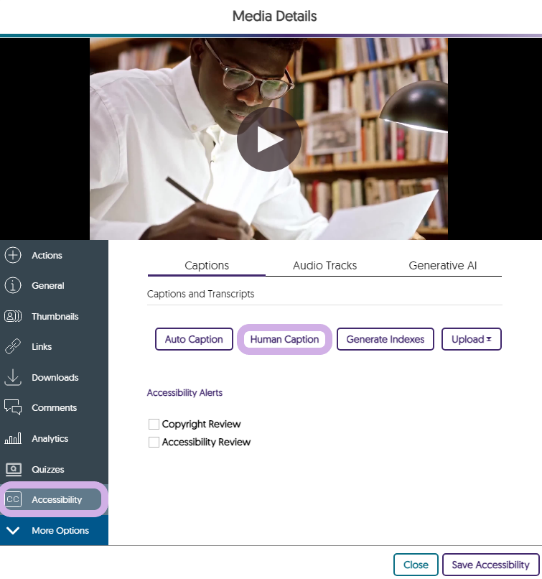The image size is (542, 579).
Task: Open the Comments speech bubble icon
Action: (13, 408)
